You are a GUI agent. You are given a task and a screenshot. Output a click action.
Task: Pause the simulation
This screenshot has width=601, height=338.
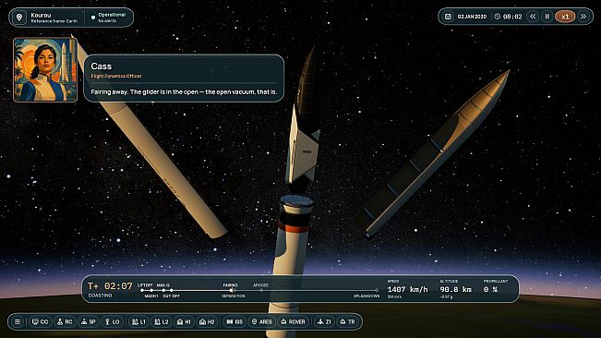point(547,17)
